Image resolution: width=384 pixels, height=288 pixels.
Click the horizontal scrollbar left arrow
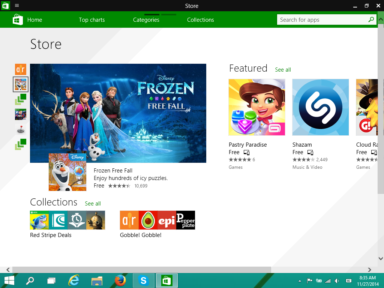pos(8,270)
